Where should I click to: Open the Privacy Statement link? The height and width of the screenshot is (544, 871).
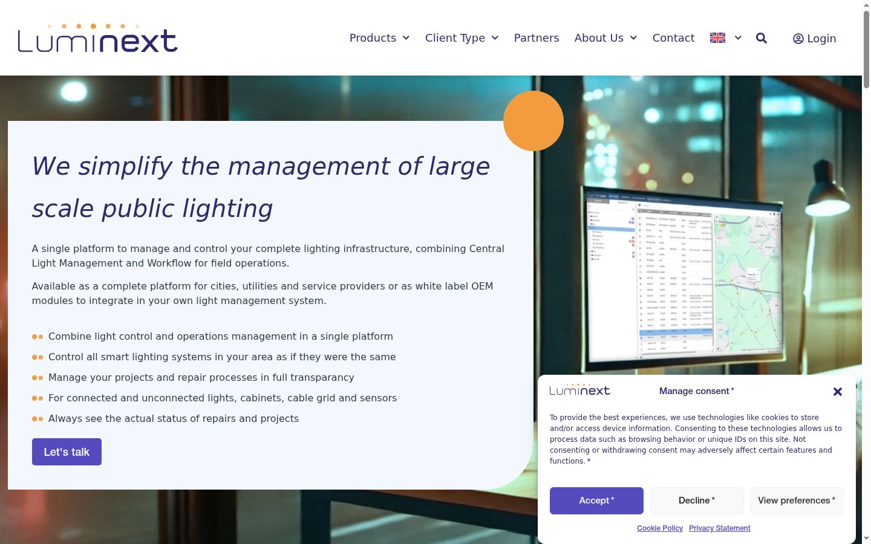(720, 528)
